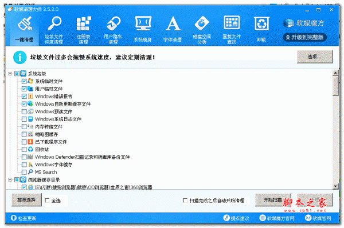Click the 回收站 recycle icon
This screenshot has width=344, height=228.
tap(30, 149)
